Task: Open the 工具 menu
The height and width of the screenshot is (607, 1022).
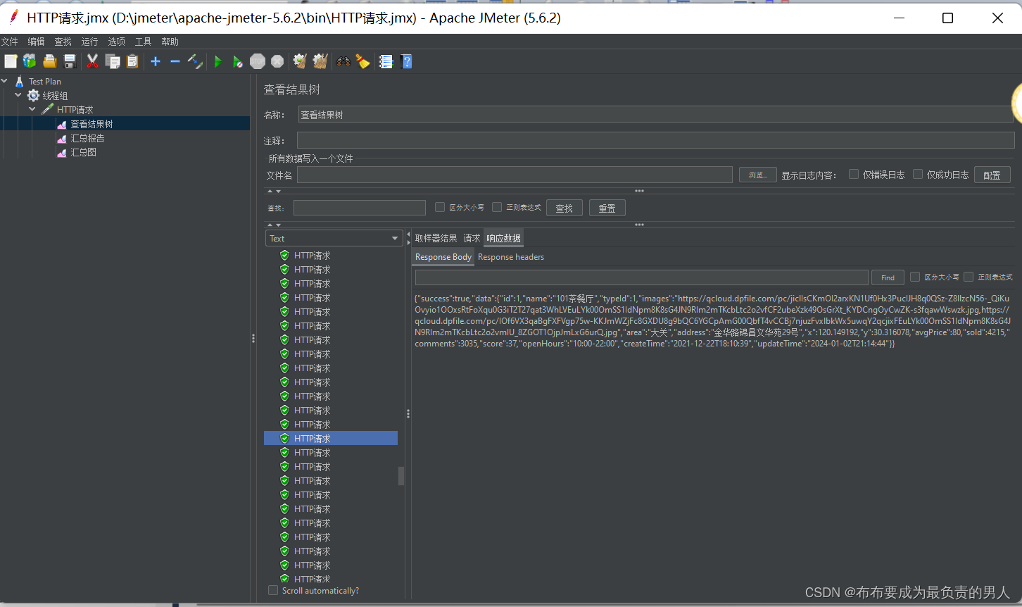Action: (144, 42)
